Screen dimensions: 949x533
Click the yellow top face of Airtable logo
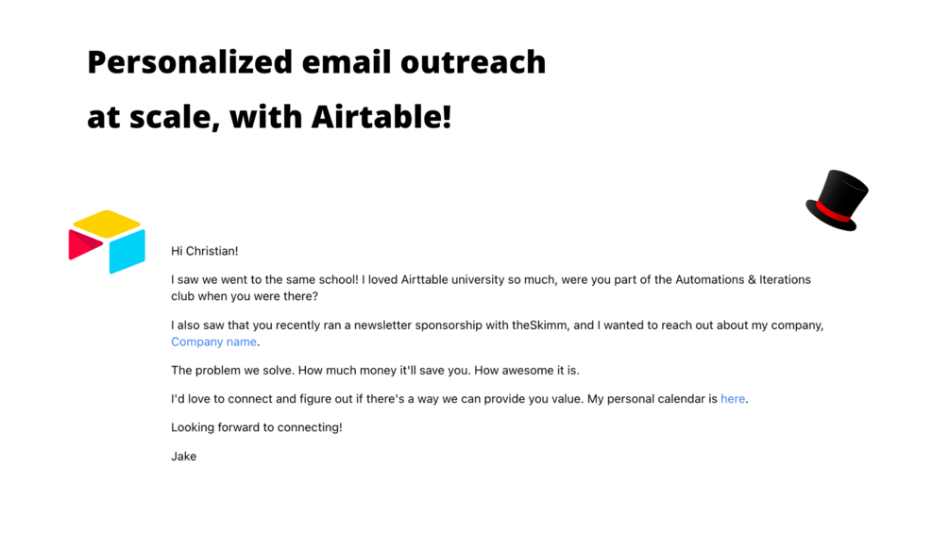click(x=107, y=224)
